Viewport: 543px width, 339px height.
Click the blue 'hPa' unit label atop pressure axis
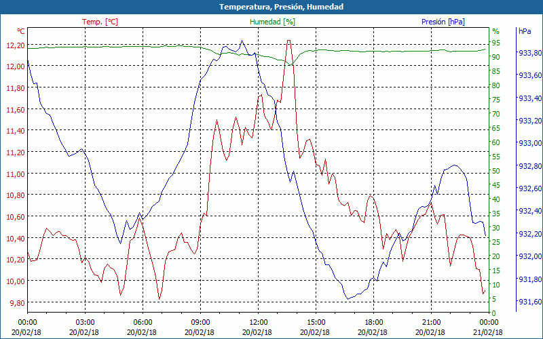click(525, 31)
